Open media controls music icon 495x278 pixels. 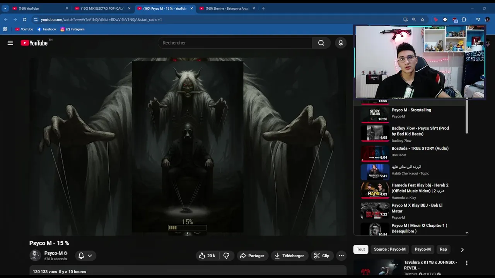click(478, 19)
